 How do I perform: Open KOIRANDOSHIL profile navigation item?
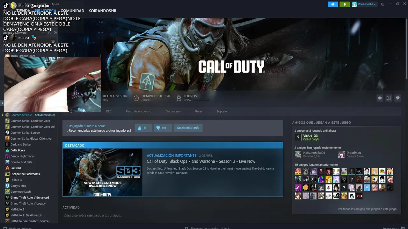[x=103, y=11]
